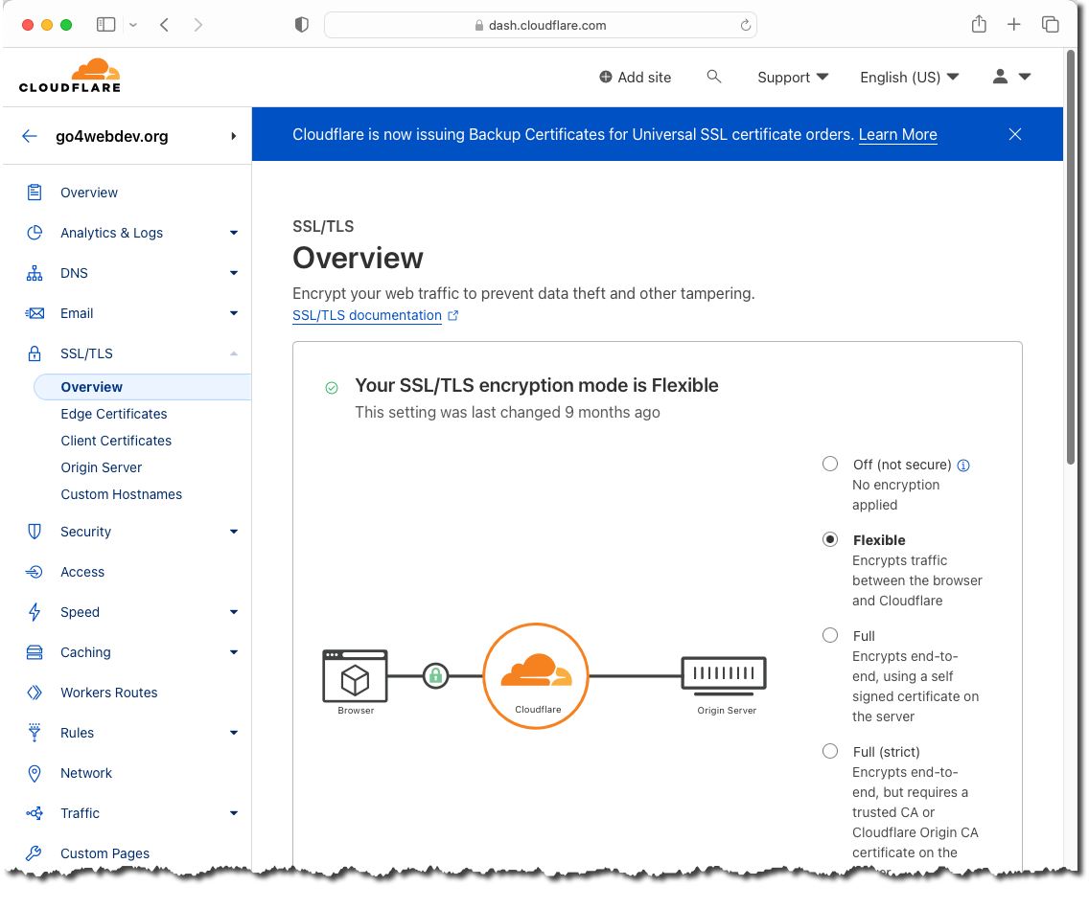Click the info icon next to Off (not secure)
The height and width of the screenshot is (909, 1089).
[963, 465]
